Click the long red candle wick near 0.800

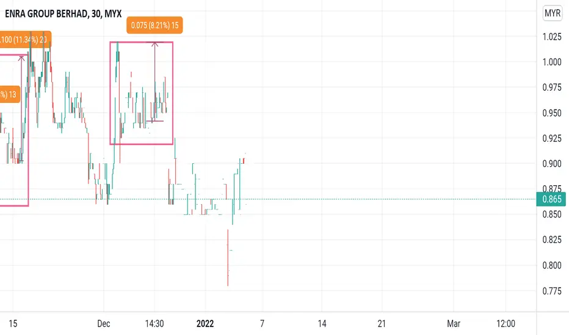[228, 258]
